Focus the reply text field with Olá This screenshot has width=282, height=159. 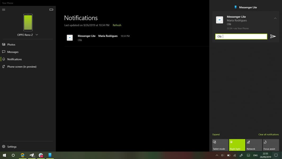coord(241,36)
